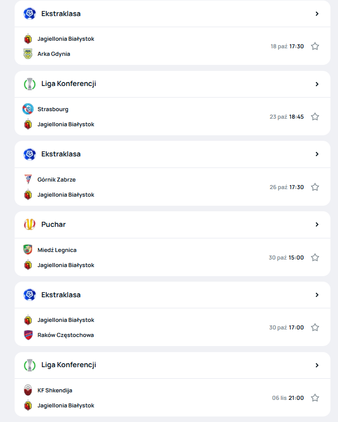Click Miedź Legnica club crest icon
This screenshot has height=422, width=338.
click(28, 250)
